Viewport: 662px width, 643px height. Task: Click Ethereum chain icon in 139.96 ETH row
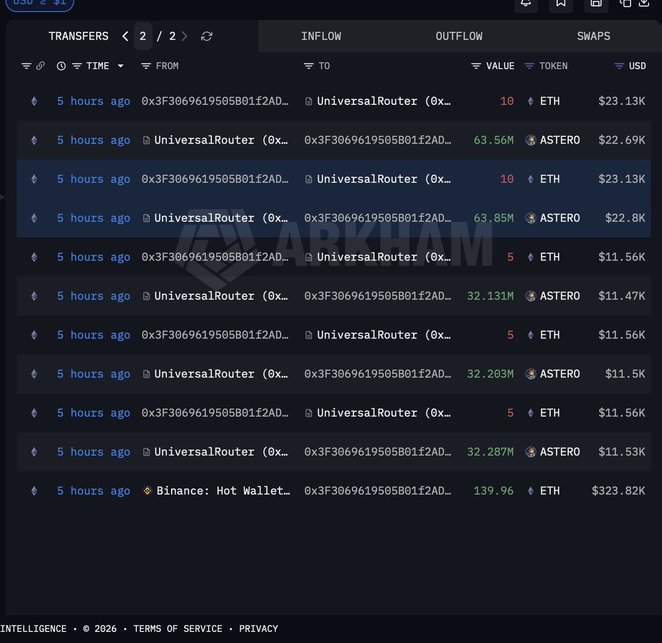pyautogui.click(x=34, y=491)
